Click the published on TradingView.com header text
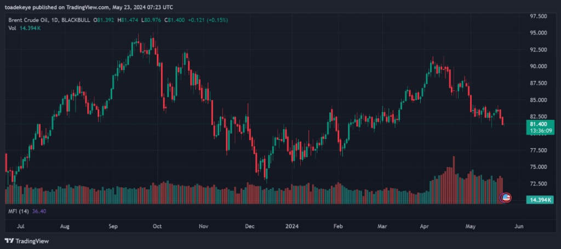Viewport: 561px width, 249px height. click(x=90, y=7)
